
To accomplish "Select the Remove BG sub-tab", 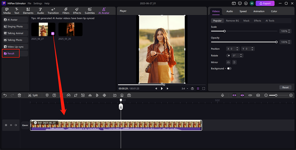I will point(232,21).
